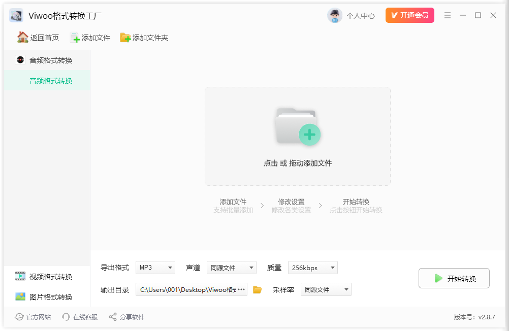This screenshot has height=331, width=509.
Task: Click the 视频格式转换 sidebar icon
Action: [x=20, y=276]
